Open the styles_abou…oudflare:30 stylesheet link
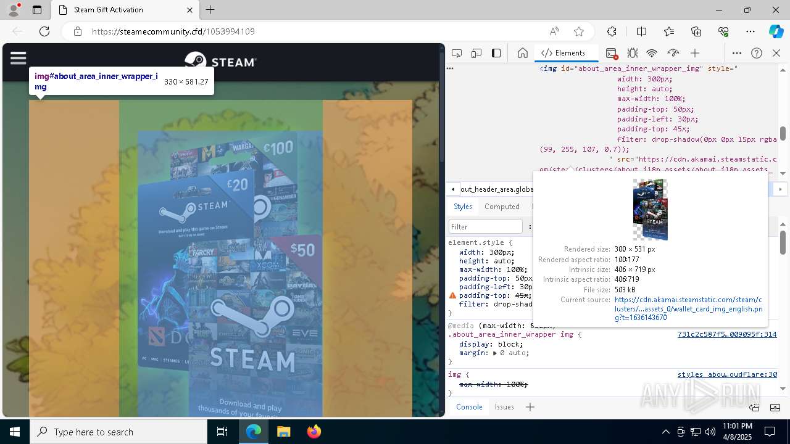 click(727, 374)
